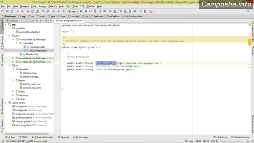Click the project panel horizontal scrollbar
Screen dimensions: 254x143
click(x=27, y=134)
